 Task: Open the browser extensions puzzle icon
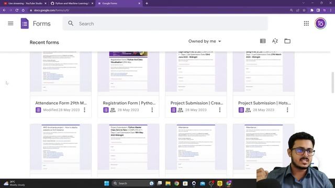312,10
